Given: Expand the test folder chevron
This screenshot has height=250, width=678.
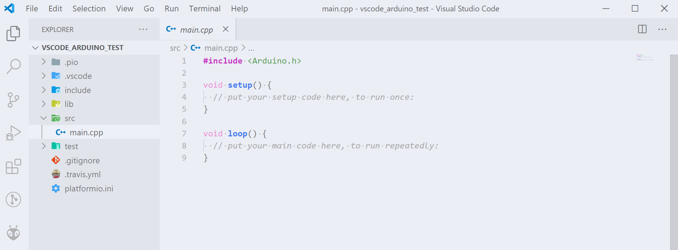Looking at the screenshot, I should coord(44,146).
